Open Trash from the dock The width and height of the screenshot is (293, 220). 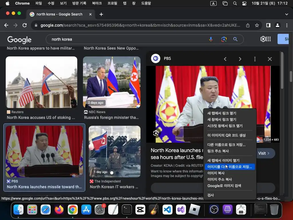tap(274, 209)
